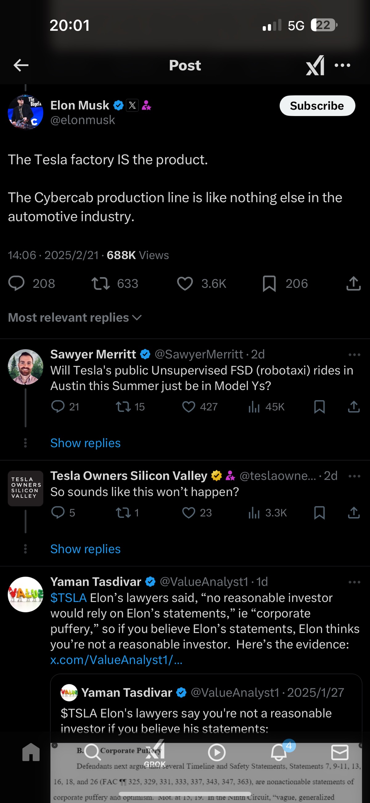The width and height of the screenshot is (370, 803).
Task: Open Elon Musk's profile picture
Action: pyautogui.click(x=26, y=112)
